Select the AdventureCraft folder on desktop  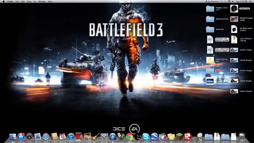pos(210,19)
